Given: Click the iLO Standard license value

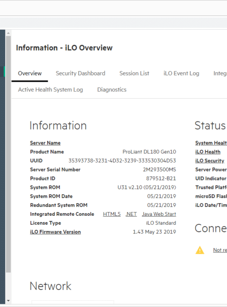Looking at the screenshot, I should pyautogui.click(x=161, y=223).
